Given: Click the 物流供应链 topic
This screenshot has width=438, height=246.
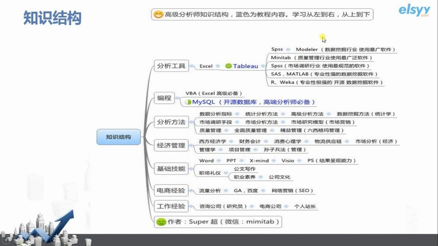Looking at the screenshot, I should [328, 141].
